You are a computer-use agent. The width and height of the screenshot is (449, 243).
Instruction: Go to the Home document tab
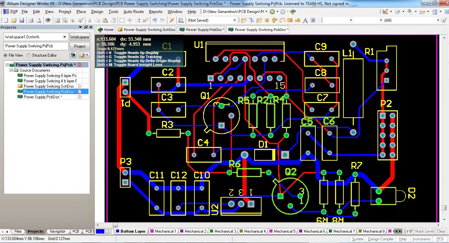(x=106, y=30)
